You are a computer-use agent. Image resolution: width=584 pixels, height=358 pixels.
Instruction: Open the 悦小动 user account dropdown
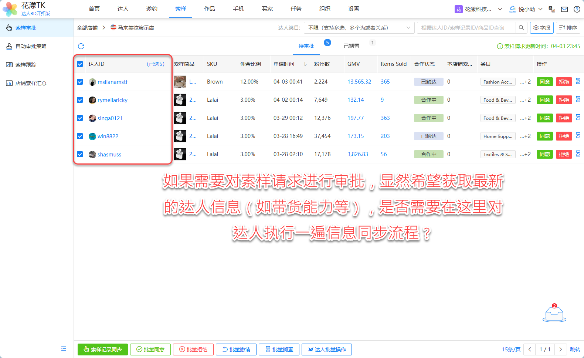[526, 9]
